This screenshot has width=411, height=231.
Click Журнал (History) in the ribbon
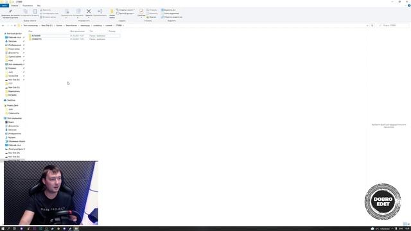coord(152,17)
